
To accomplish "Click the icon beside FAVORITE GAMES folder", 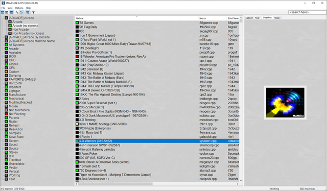I will coord(6,80).
